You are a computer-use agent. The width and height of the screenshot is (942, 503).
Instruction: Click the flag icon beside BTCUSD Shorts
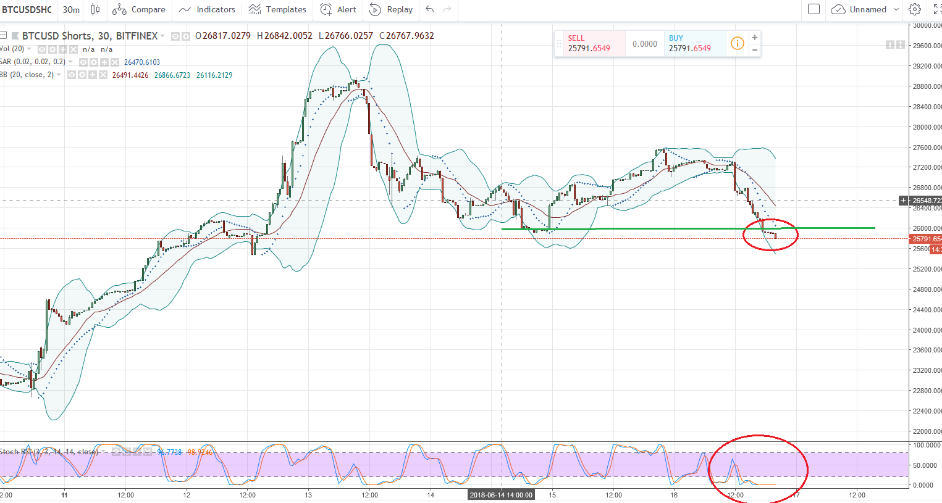click(15, 36)
